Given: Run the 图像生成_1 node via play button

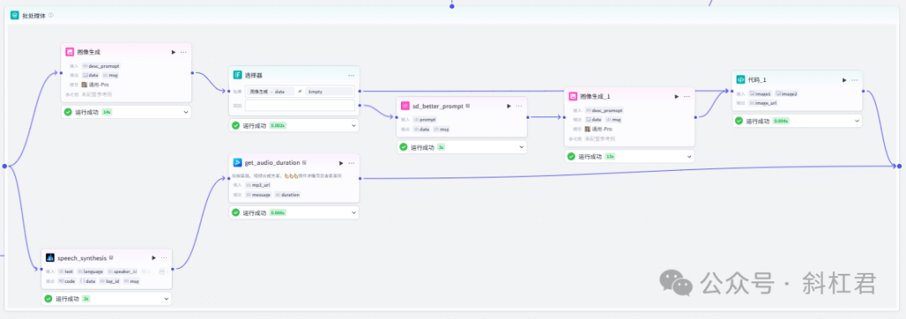Looking at the screenshot, I should (x=677, y=96).
